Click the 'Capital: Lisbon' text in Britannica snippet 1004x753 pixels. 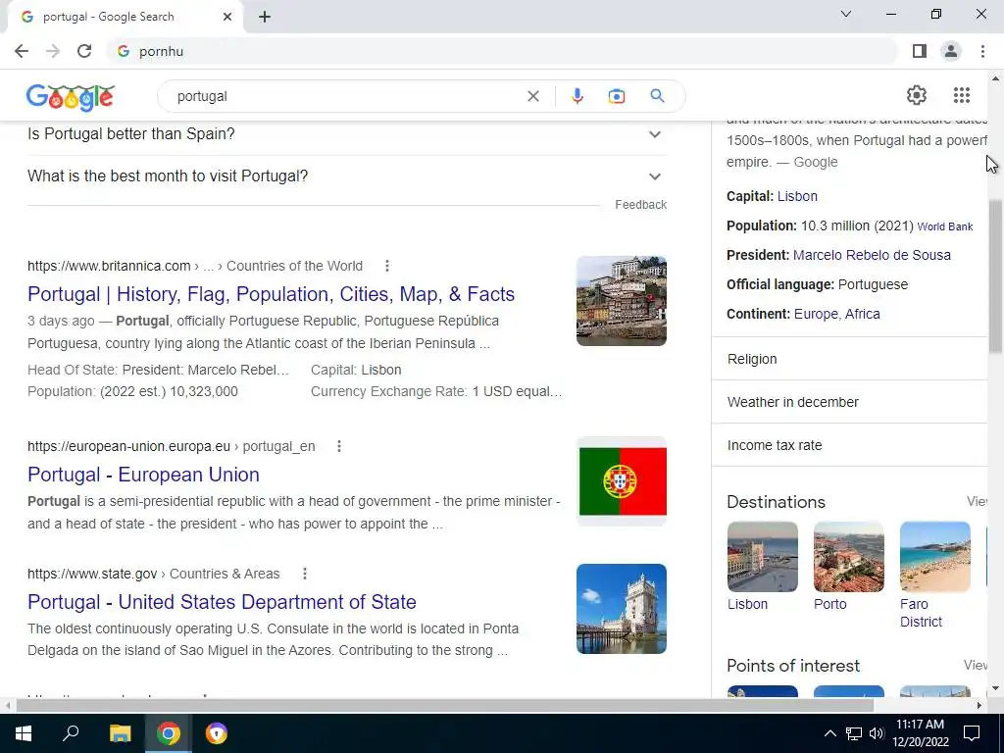click(x=356, y=370)
